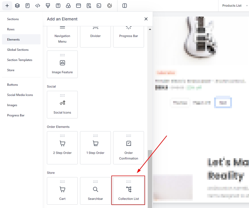Choose the 2 Step Order element

[x=62, y=148]
